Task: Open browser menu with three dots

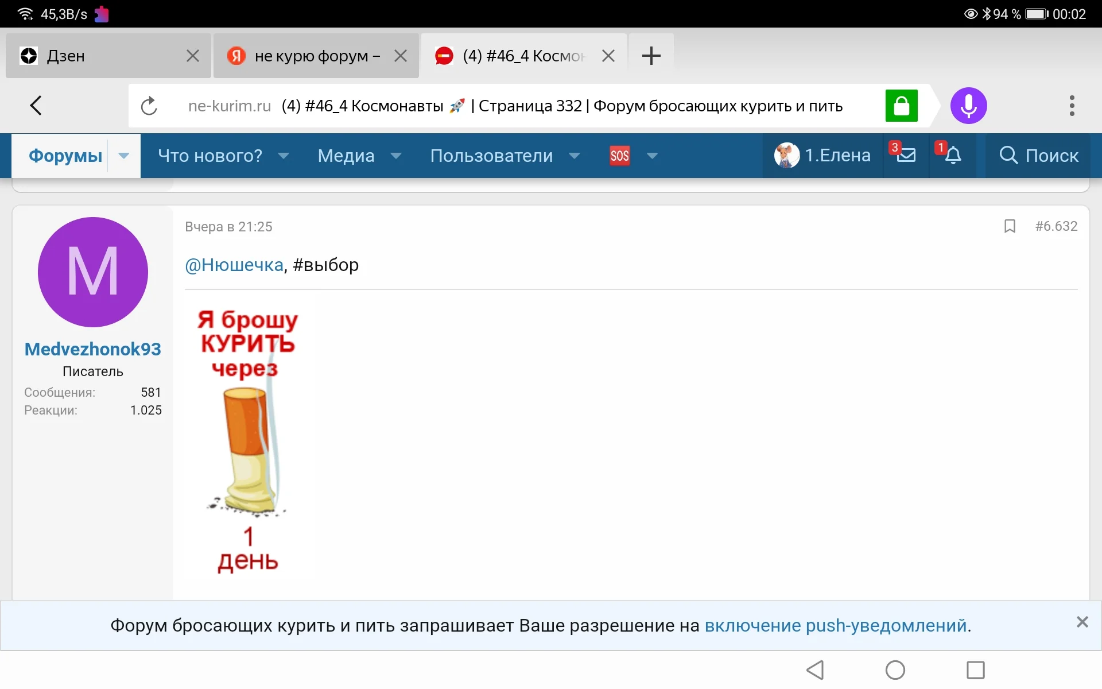Action: (x=1071, y=105)
